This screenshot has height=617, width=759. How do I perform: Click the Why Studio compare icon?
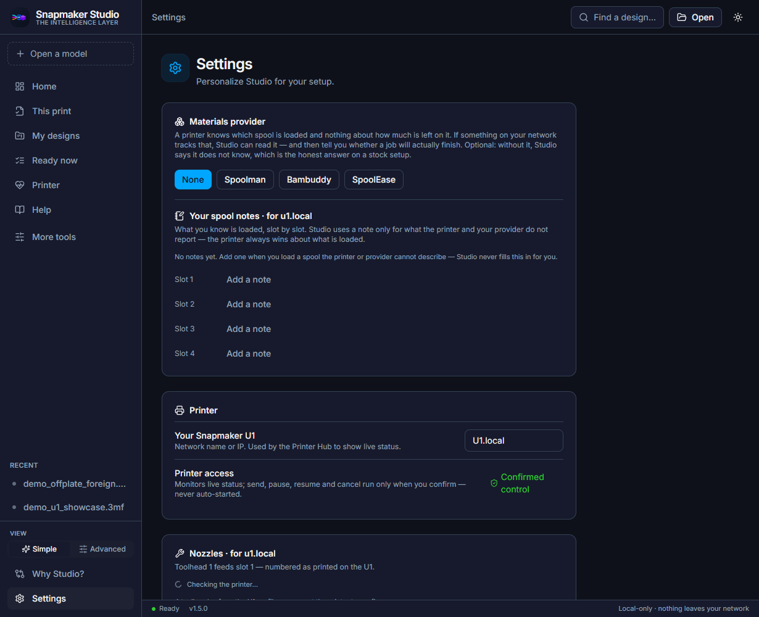pyautogui.click(x=20, y=574)
